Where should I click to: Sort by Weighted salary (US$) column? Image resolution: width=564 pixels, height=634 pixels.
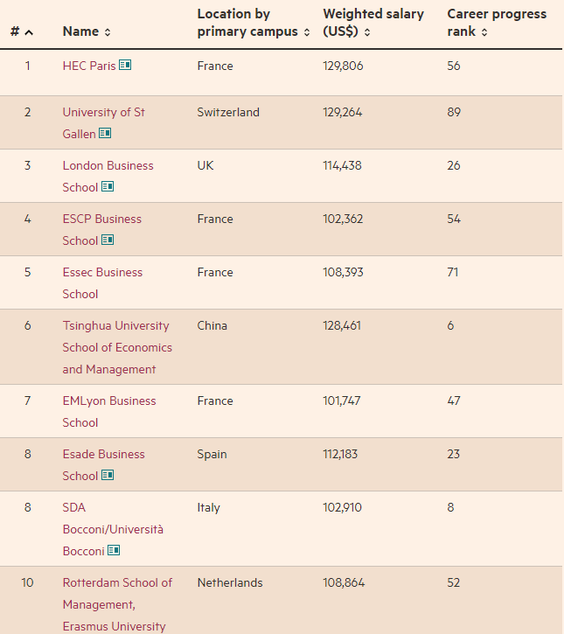(373, 24)
